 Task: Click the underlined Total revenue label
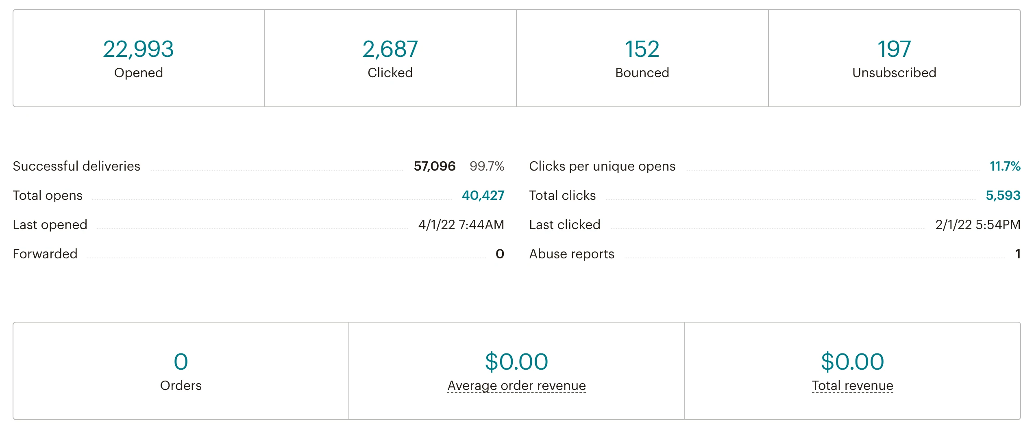click(852, 386)
